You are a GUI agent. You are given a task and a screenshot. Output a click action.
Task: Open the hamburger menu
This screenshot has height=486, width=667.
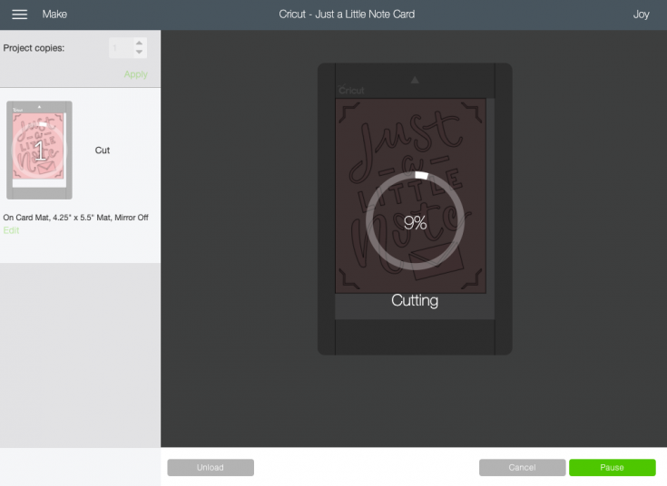coord(20,15)
